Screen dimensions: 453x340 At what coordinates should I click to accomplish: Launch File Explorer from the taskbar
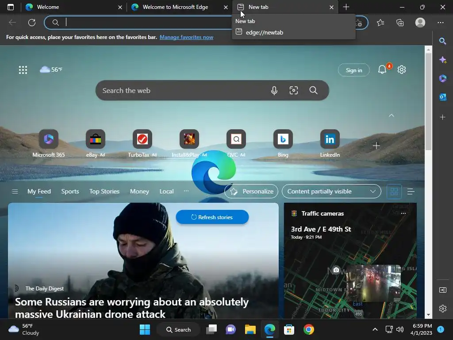250,329
